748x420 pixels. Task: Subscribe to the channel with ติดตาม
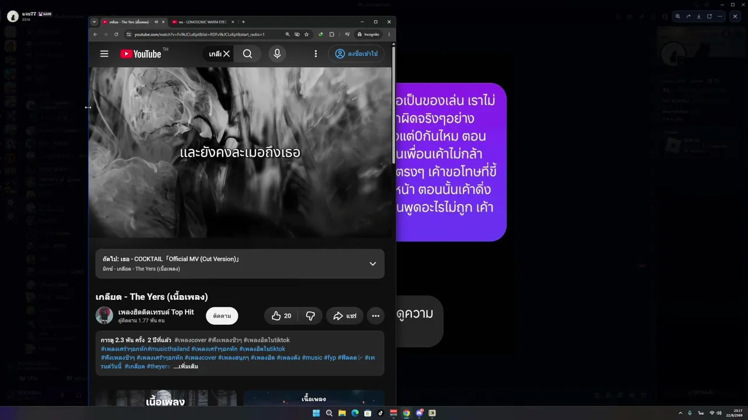pyautogui.click(x=222, y=316)
